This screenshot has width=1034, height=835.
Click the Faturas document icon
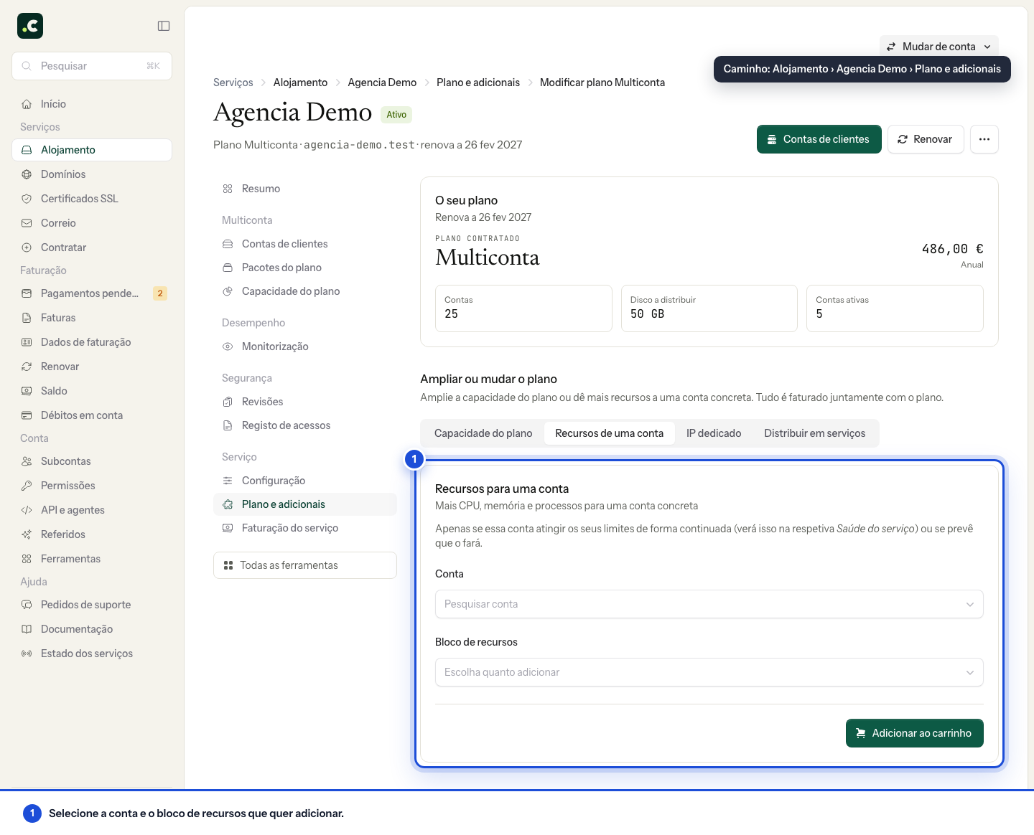27,318
